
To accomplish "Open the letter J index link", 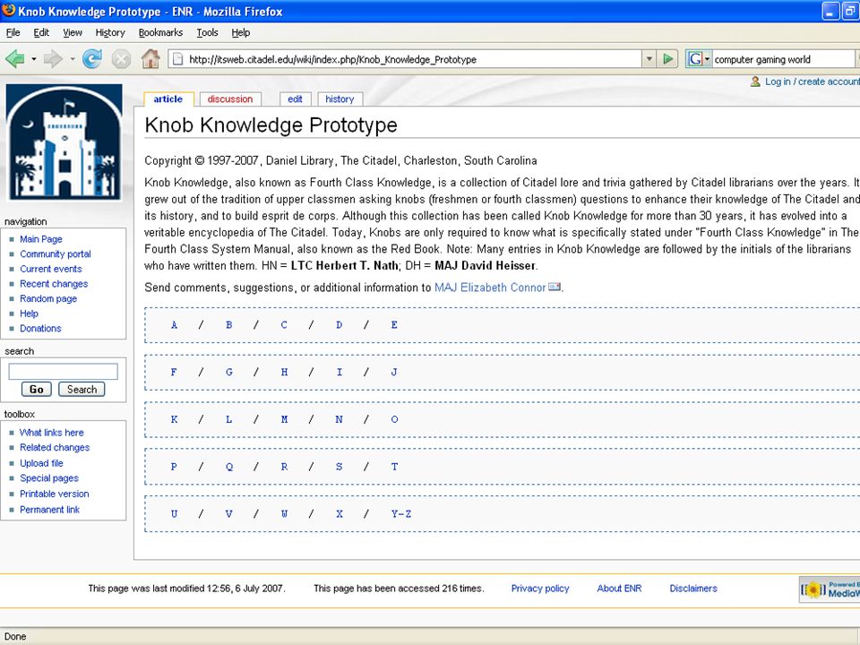I will click(394, 372).
